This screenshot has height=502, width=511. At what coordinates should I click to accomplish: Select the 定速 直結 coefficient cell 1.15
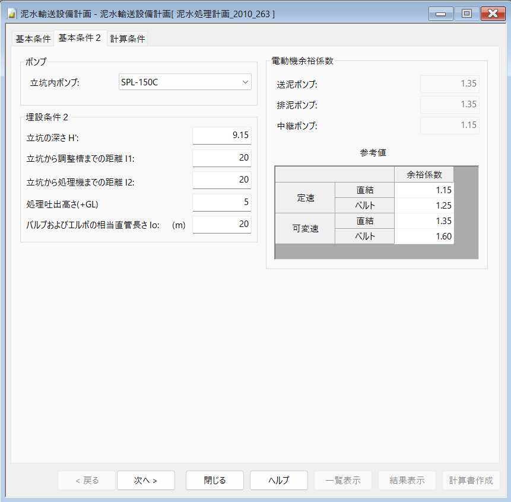tap(424, 190)
